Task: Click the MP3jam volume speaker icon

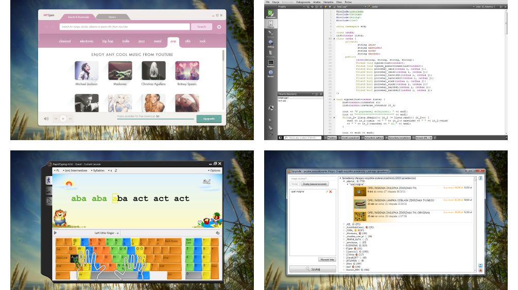Action: tap(46, 119)
